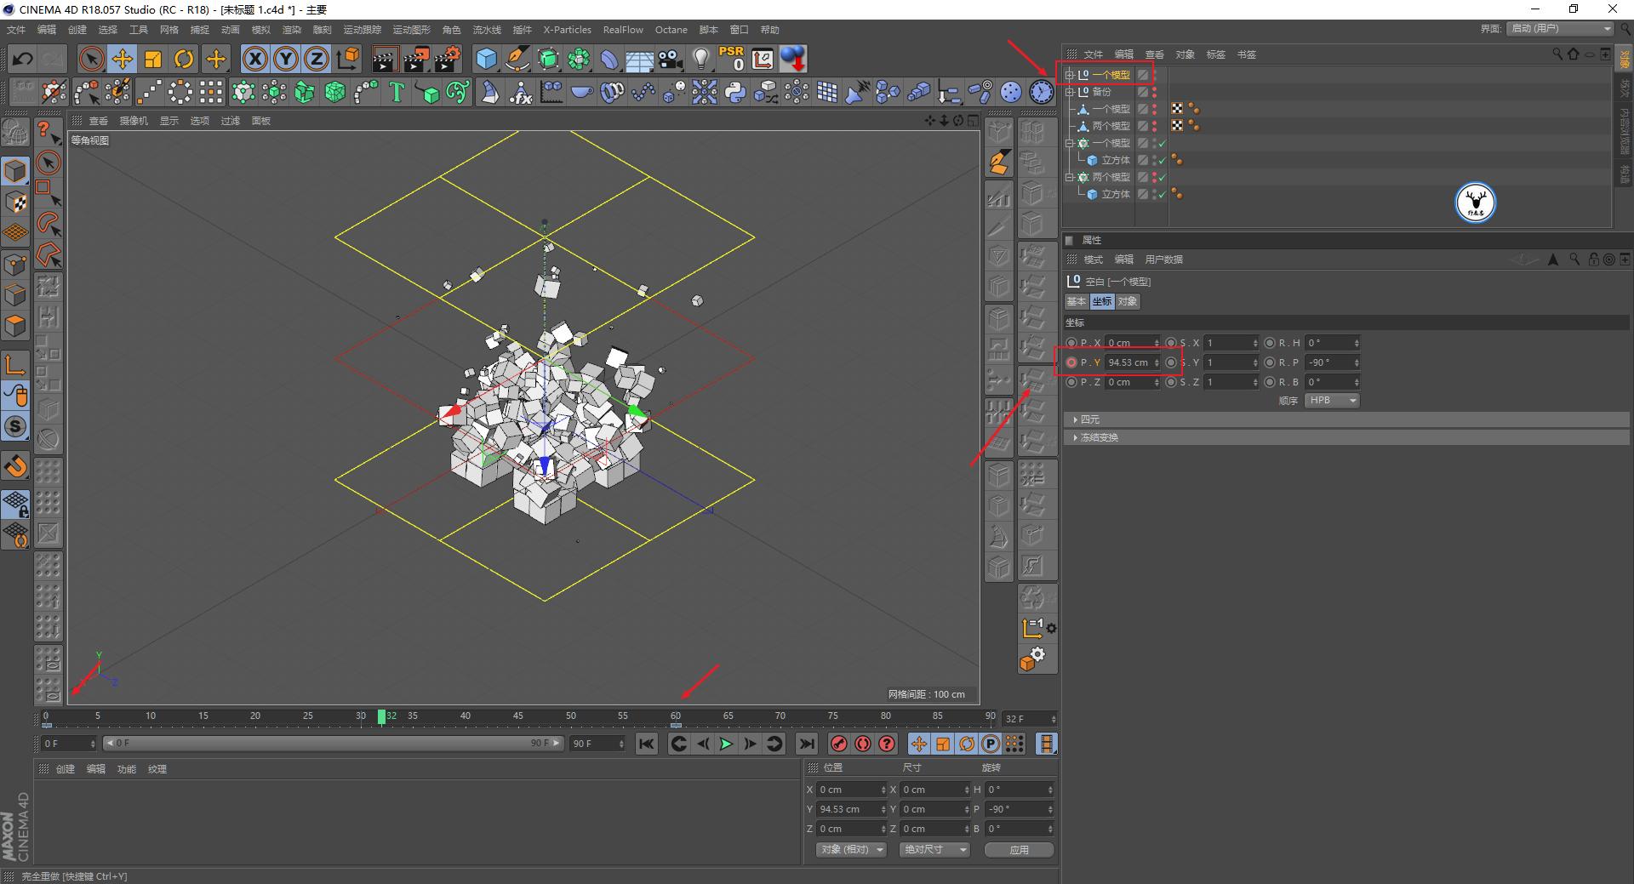
Task: Toggle X axis lock
Action: click(254, 59)
